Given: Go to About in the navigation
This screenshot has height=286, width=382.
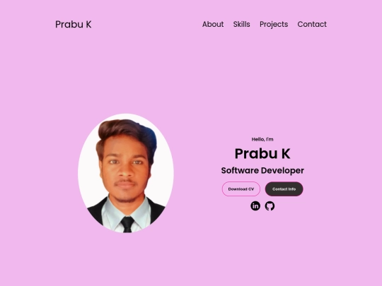Looking at the screenshot, I should point(213,24).
